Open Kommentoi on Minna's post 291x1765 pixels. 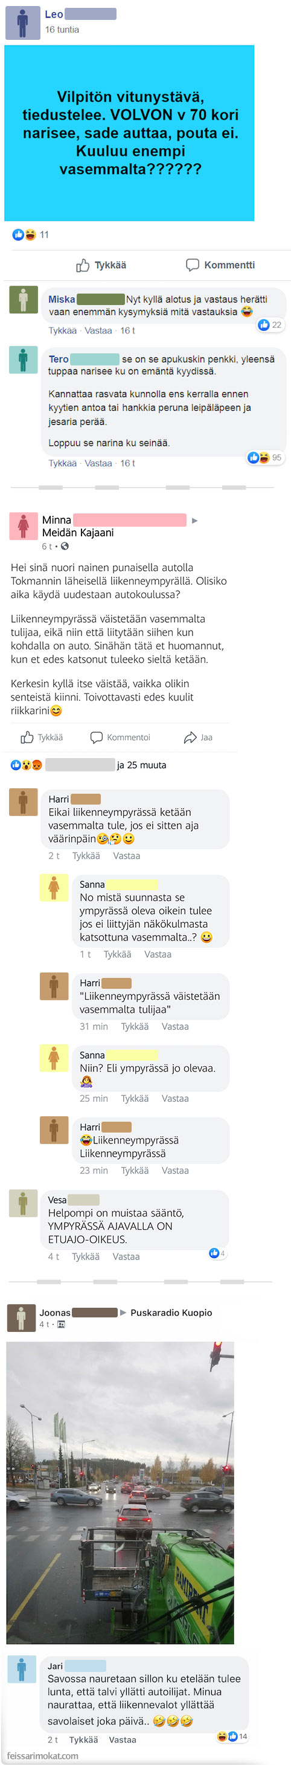(x=121, y=738)
